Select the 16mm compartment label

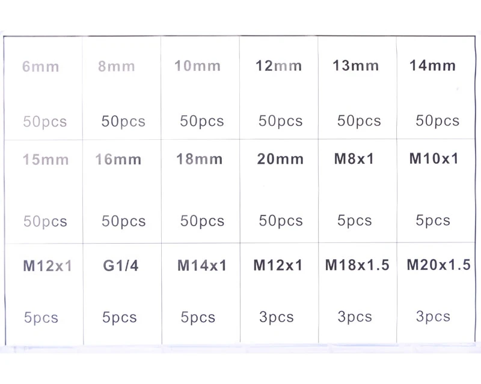click(x=118, y=160)
